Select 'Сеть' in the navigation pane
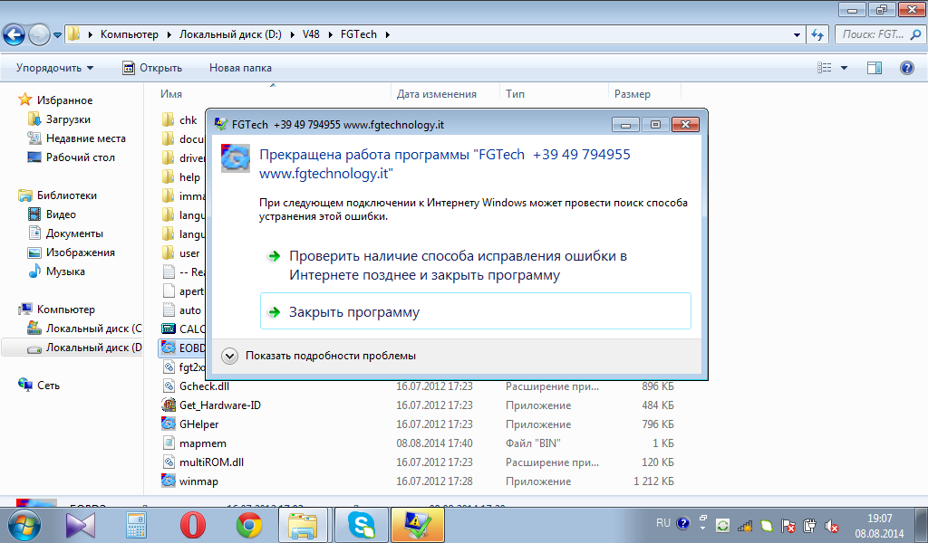This screenshot has width=928, height=543. point(48,386)
